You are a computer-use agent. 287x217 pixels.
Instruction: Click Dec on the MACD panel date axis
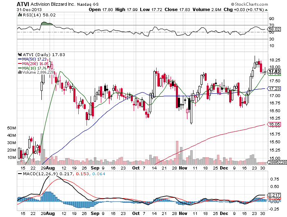point(224,213)
